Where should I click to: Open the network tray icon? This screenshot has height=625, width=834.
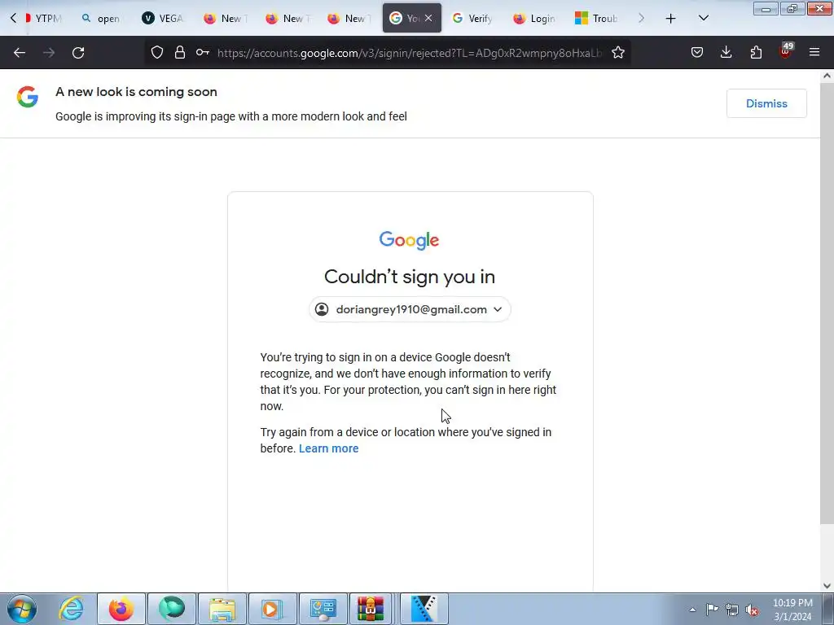[x=732, y=610]
